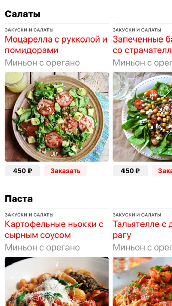Screen dimensions: 172x306
Task: Click the 450 ₽ price tag under first salad
Action: tap(23, 171)
